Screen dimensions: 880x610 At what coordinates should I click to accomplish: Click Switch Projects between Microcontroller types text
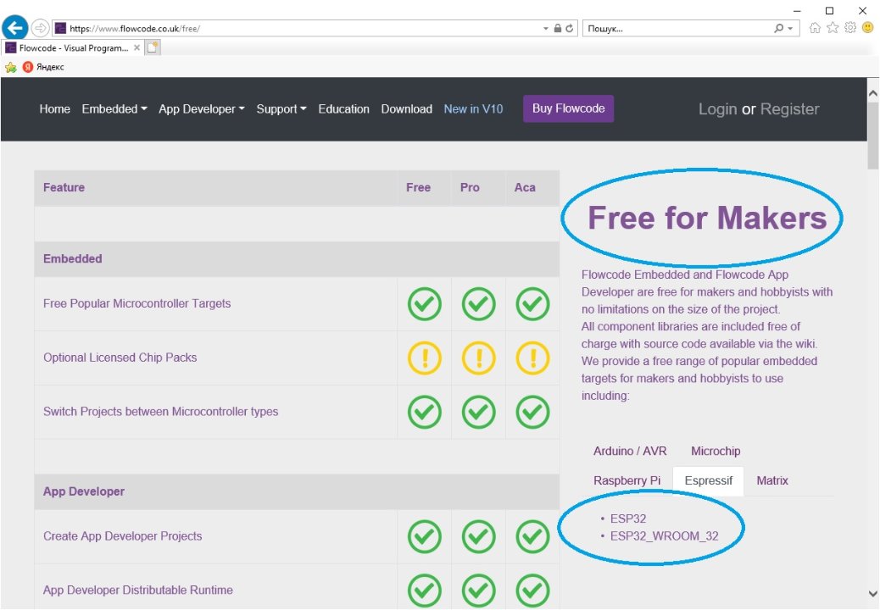pos(160,411)
